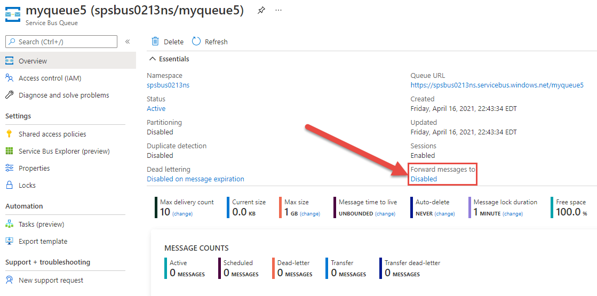Click the Tasks preview icon

(10, 224)
